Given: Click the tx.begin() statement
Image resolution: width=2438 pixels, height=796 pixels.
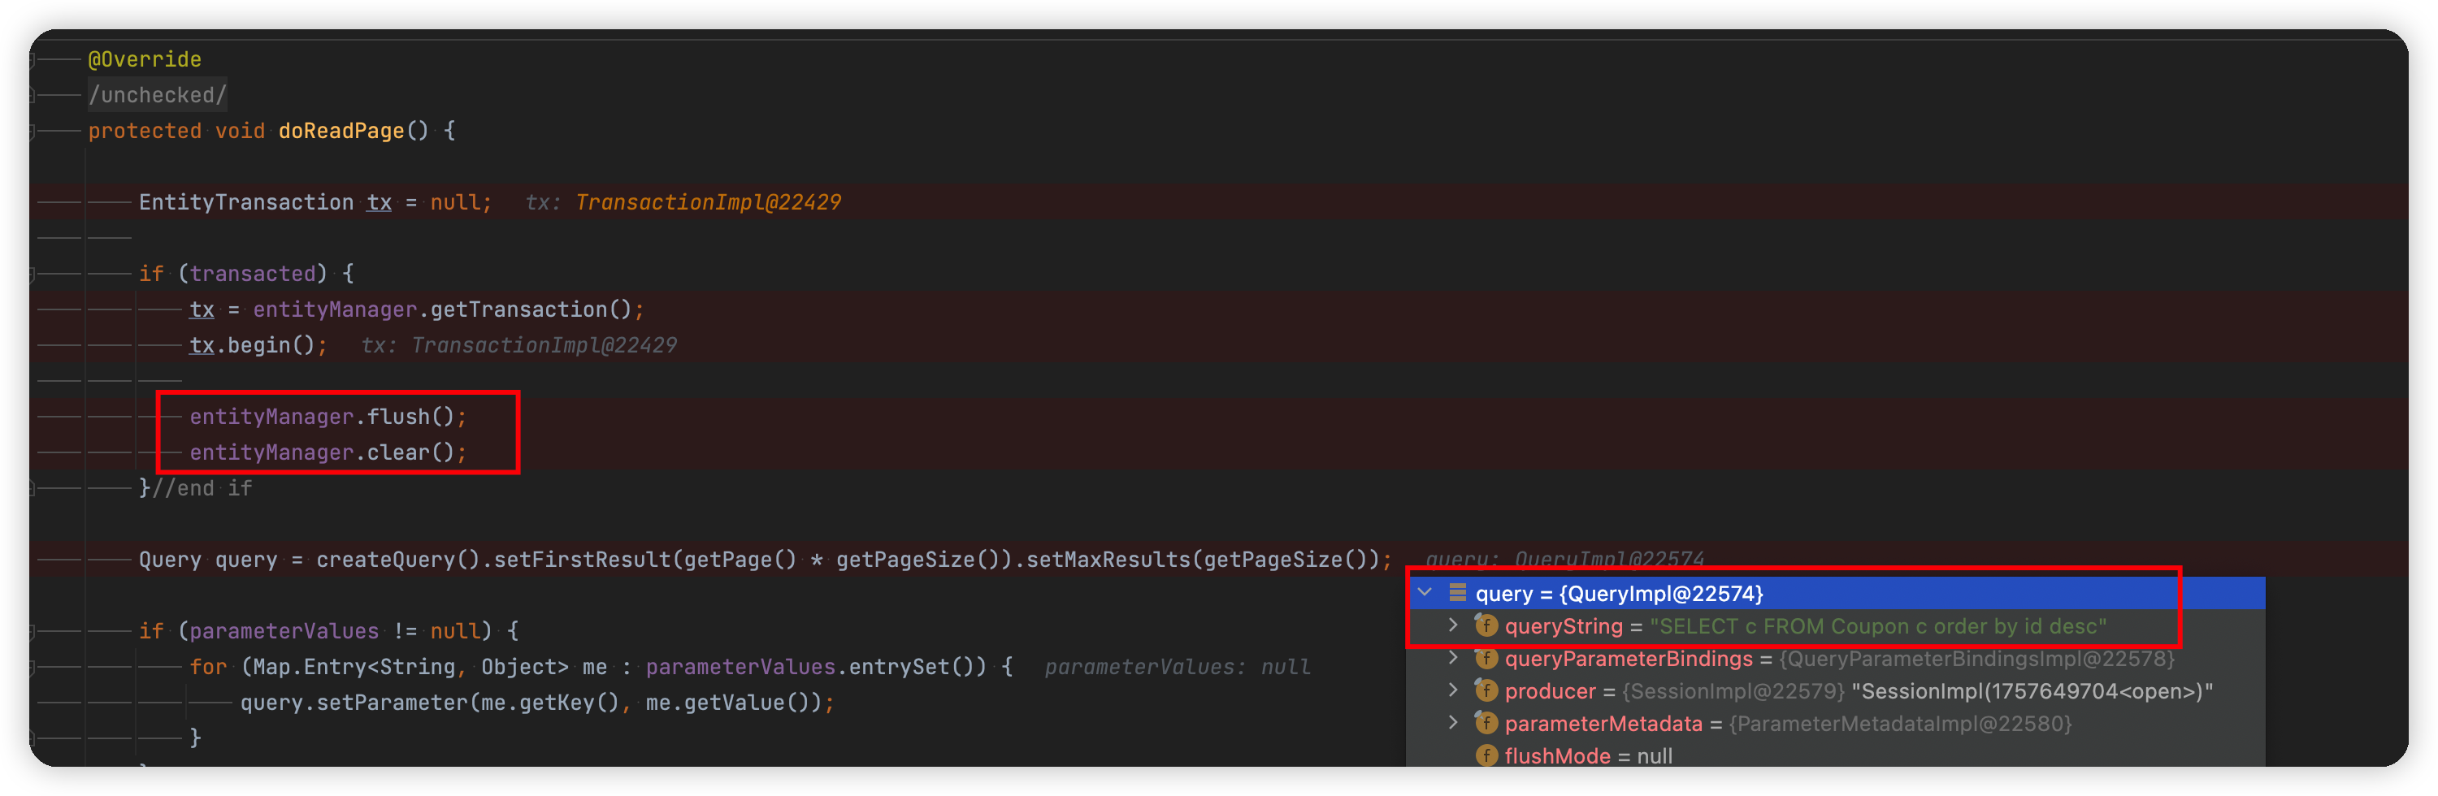Looking at the screenshot, I should tap(258, 345).
